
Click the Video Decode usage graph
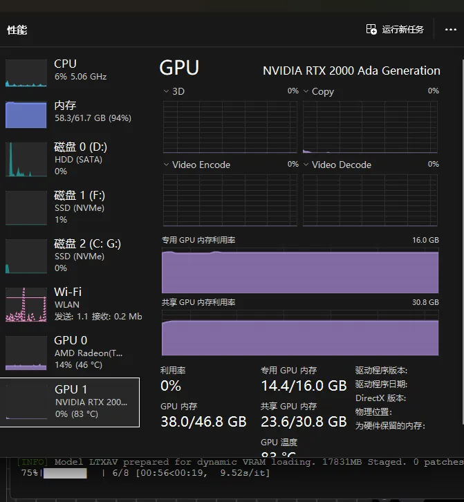(370, 201)
